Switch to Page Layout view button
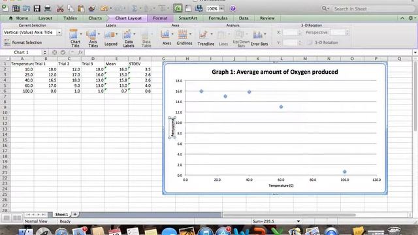This screenshot has height=235, width=418. tap(17, 218)
